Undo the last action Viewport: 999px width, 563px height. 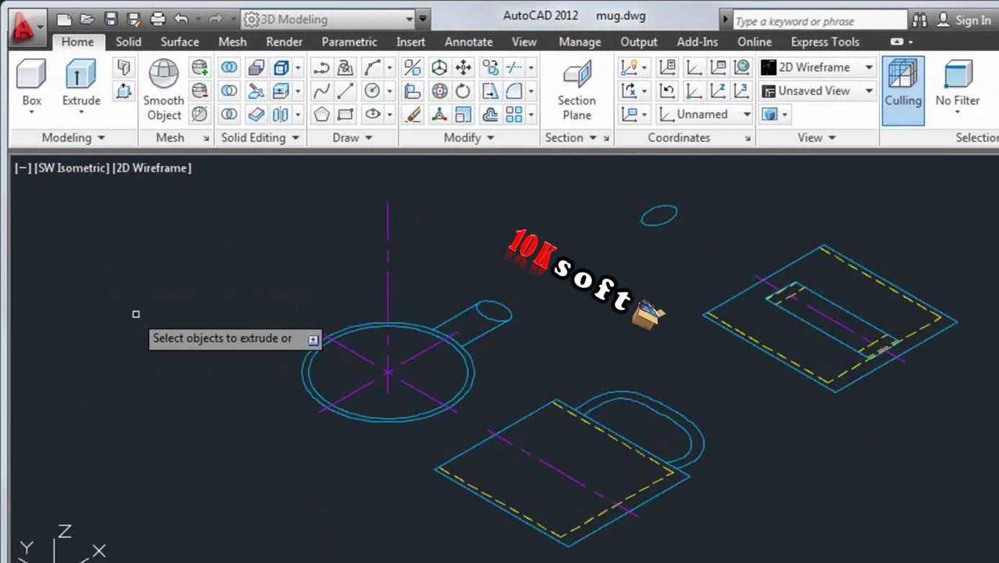click(182, 19)
